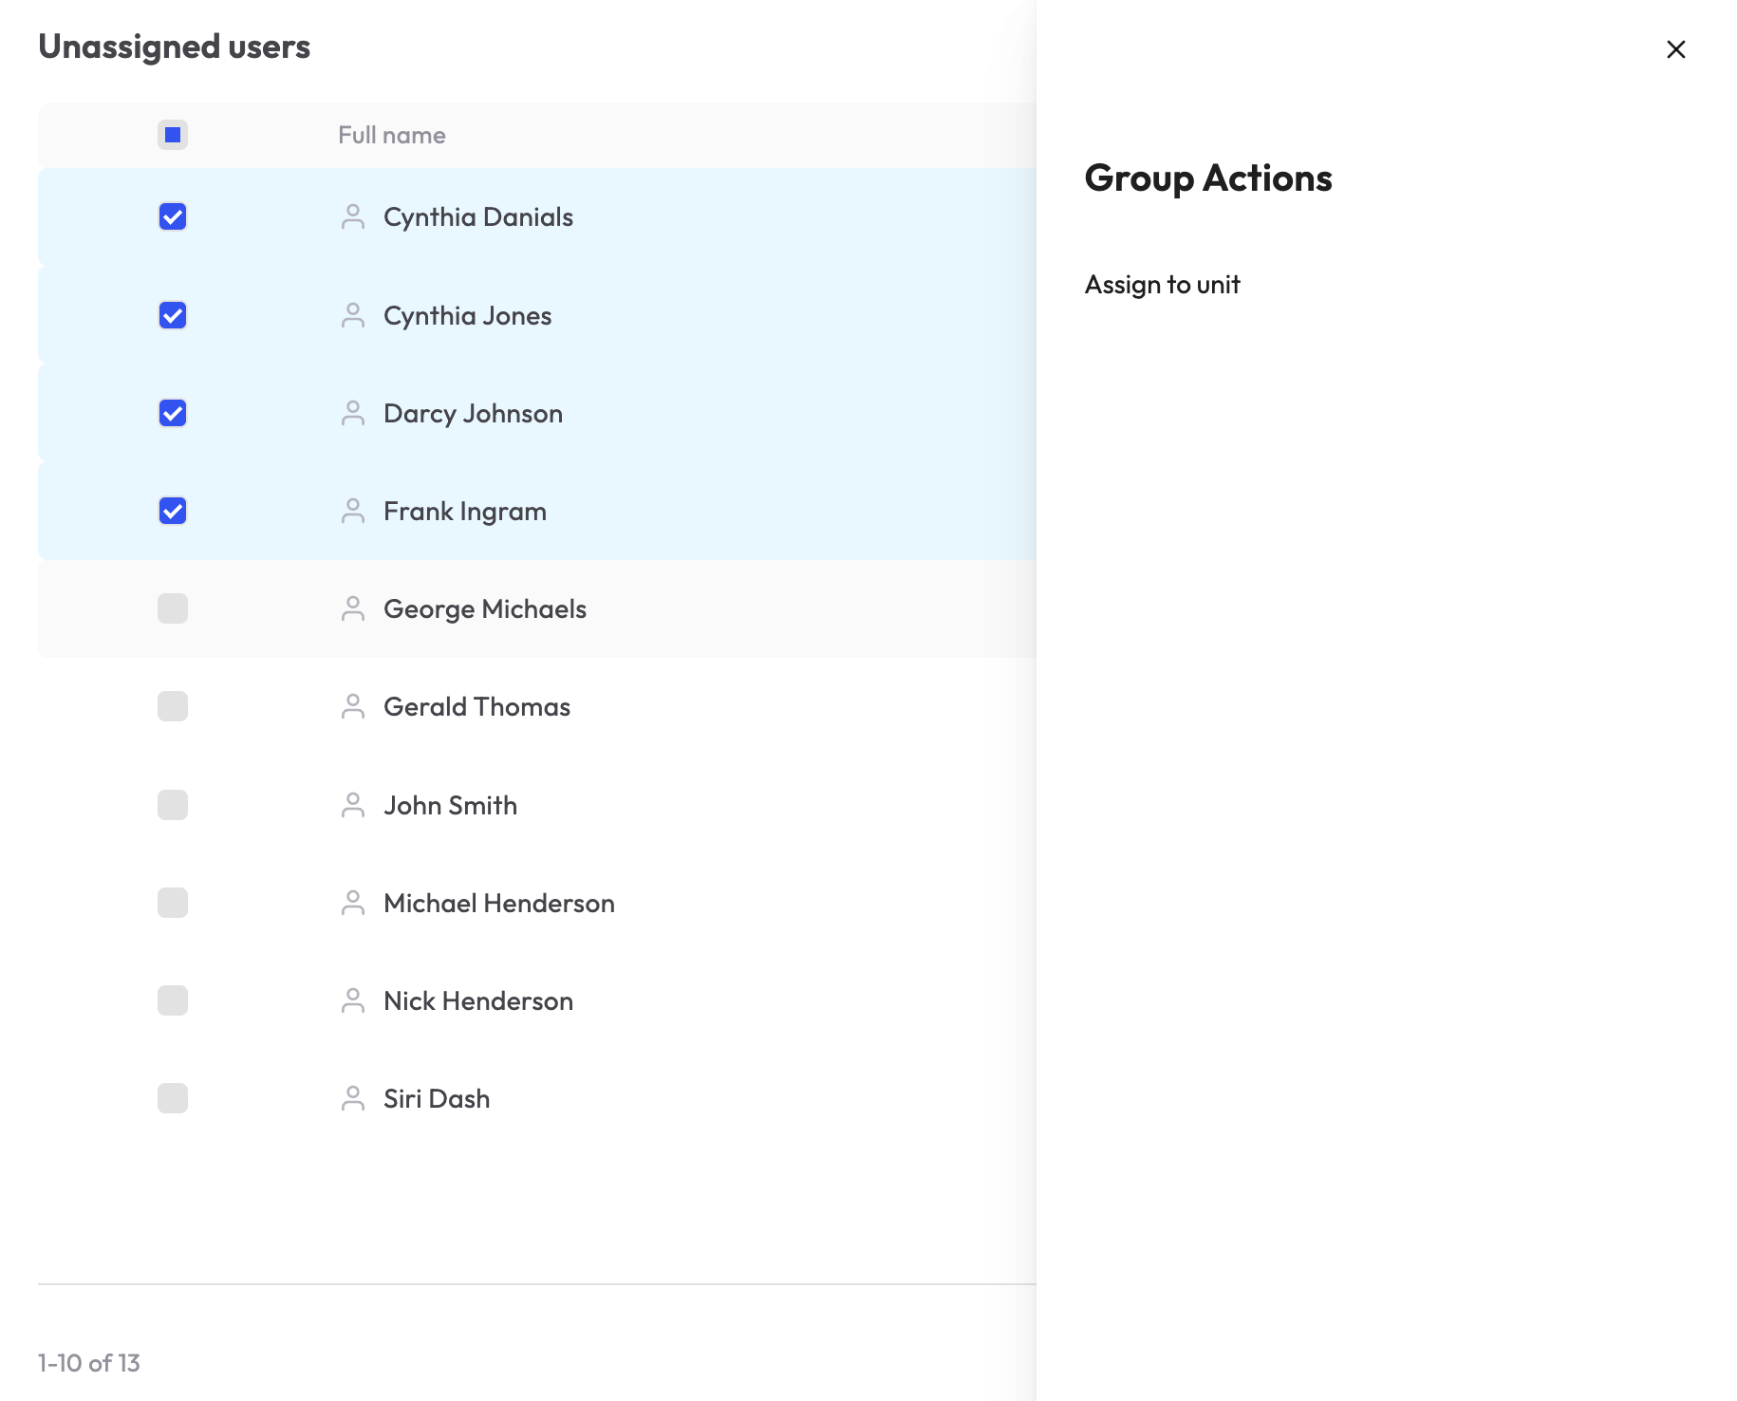
Task: Select the name Gerald Thomas
Action: pyautogui.click(x=476, y=706)
